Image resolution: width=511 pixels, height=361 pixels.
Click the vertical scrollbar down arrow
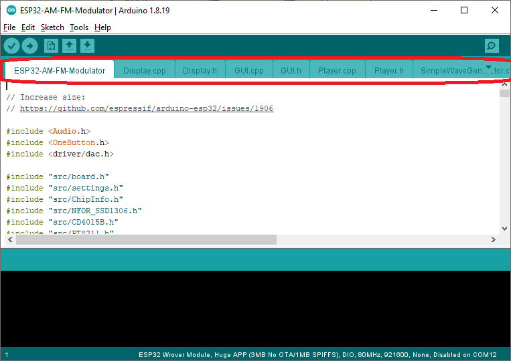504,229
